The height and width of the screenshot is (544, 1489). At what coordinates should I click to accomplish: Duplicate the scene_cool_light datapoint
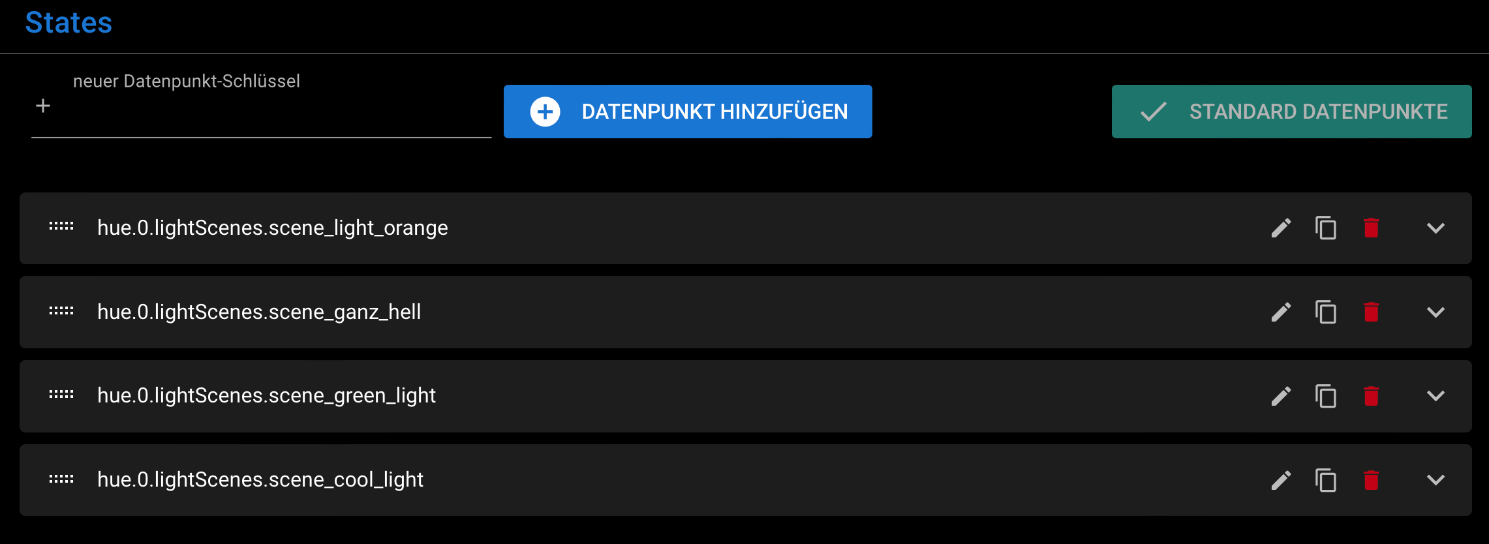[x=1325, y=480]
